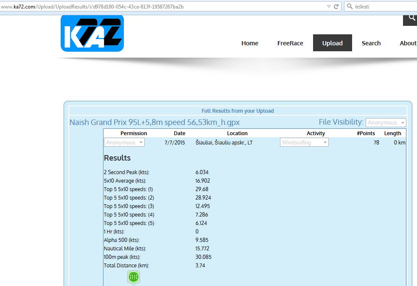Open the Activity Windsurfing dropdown
417x286 pixels.
[304, 142]
